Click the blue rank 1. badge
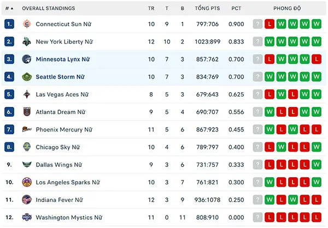 pyautogui.click(x=9, y=24)
